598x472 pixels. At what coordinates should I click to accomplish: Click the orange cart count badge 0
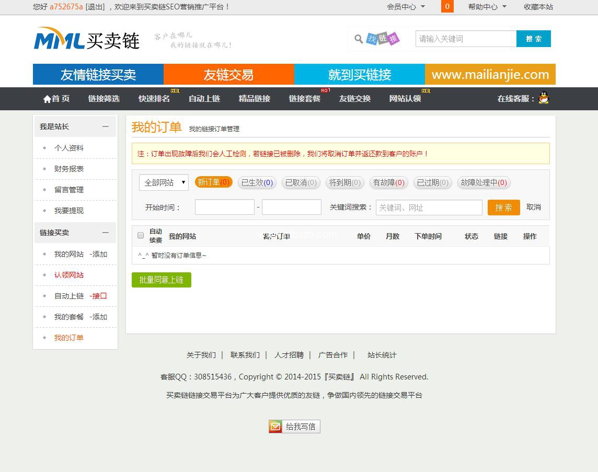point(447,6)
